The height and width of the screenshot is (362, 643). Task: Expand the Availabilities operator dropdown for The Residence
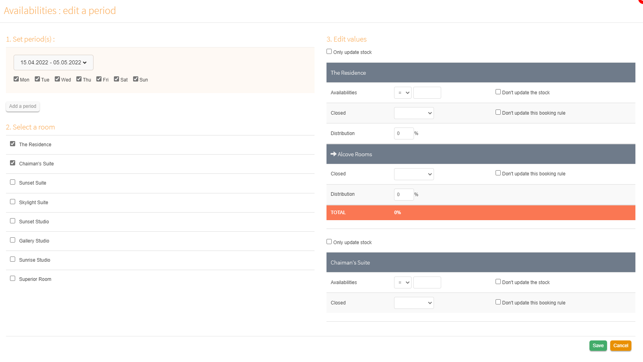[402, 93]
